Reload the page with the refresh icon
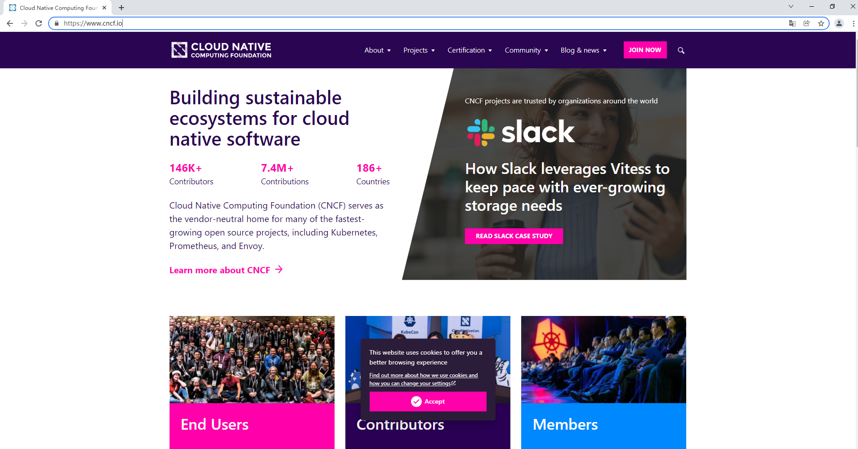 coord(39,23)
